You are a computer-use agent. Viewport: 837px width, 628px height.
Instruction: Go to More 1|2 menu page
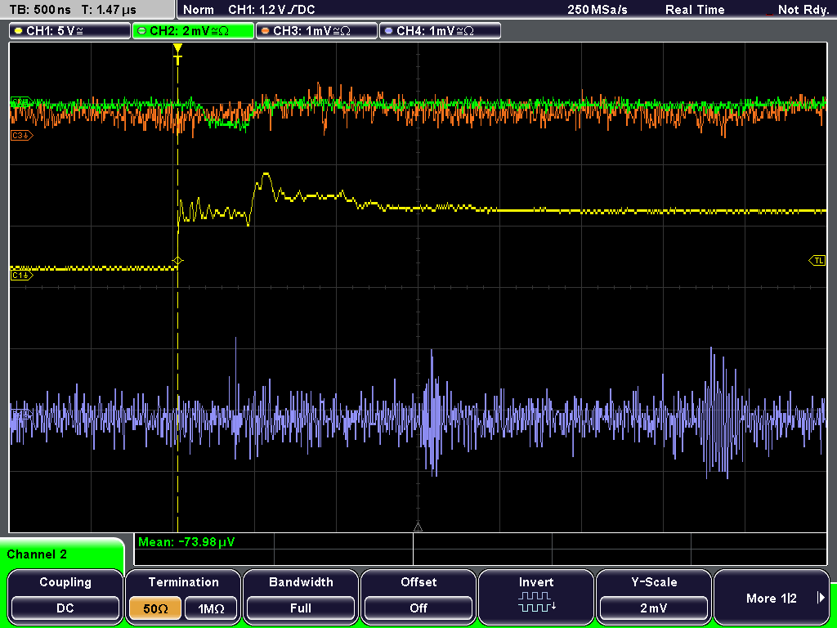click(772, 596)
